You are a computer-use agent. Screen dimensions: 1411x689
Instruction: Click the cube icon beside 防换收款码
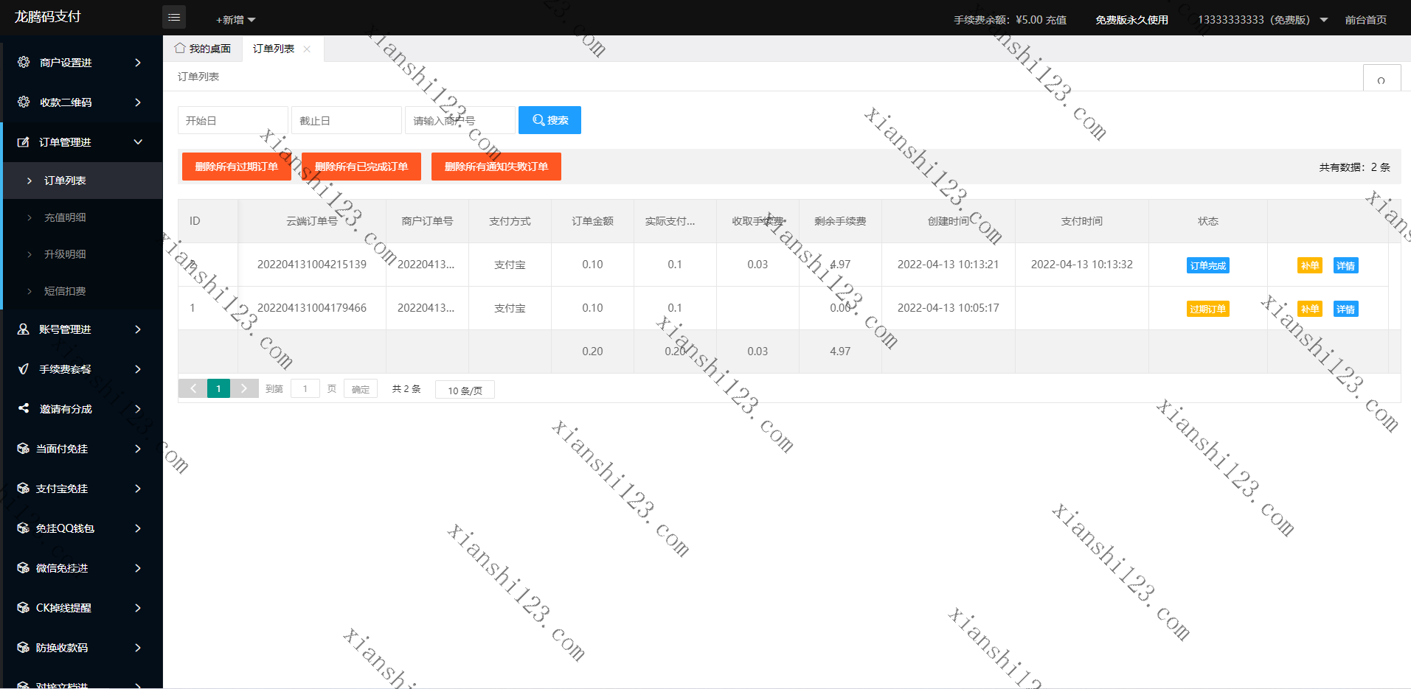pos(24,647)
